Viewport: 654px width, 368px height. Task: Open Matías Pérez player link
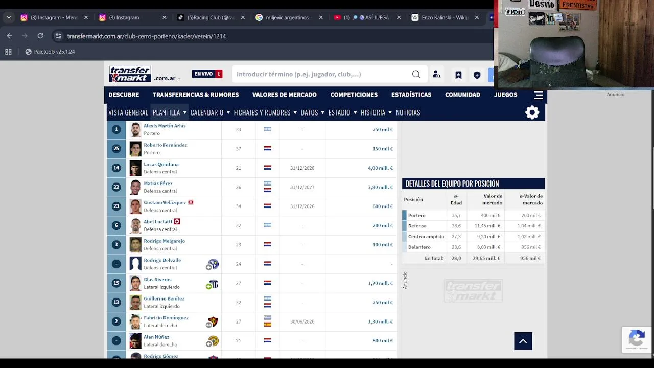(x=158, y=183)
